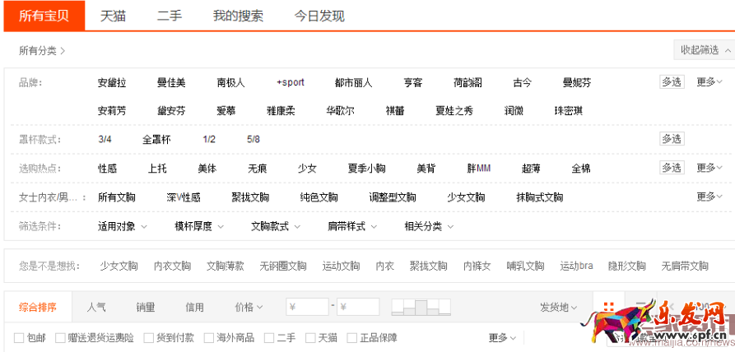Screen dimensions: 735x352
Task: Expand 更多 in the 品牌 row
Action: coord(709,82)
